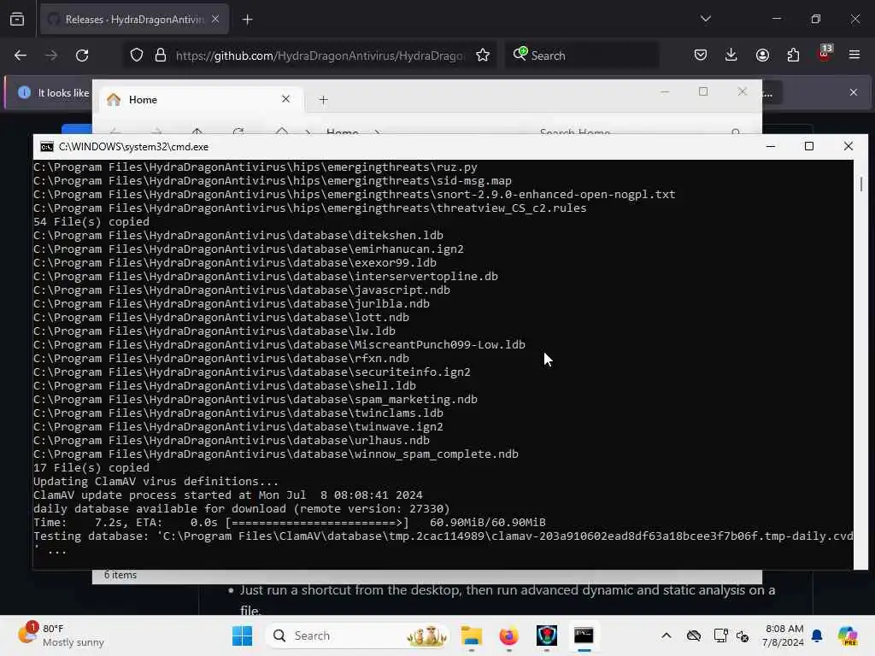
Task: Open the notifications bell icon
Action: 817,635
